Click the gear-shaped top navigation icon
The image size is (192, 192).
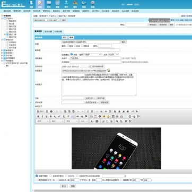click(x=93, y=3)
